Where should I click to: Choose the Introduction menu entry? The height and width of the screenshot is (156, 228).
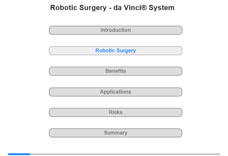(116, 30)
